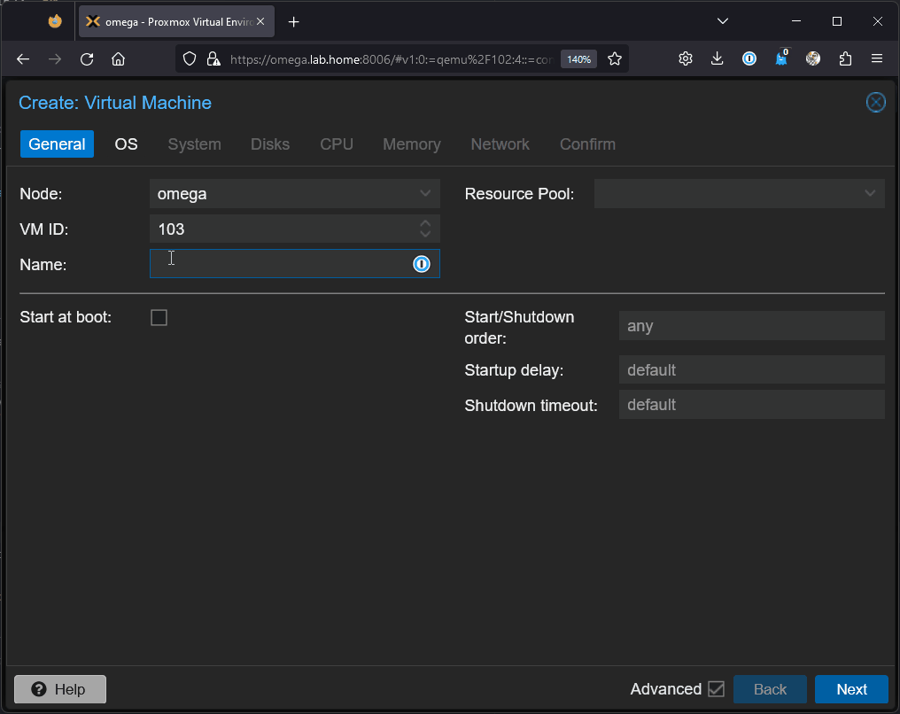Image resolution: width=900 pixels, height=714 pixels.
Task: Toggle the Advanced checkbox
Action: click(x=716, y=689)
